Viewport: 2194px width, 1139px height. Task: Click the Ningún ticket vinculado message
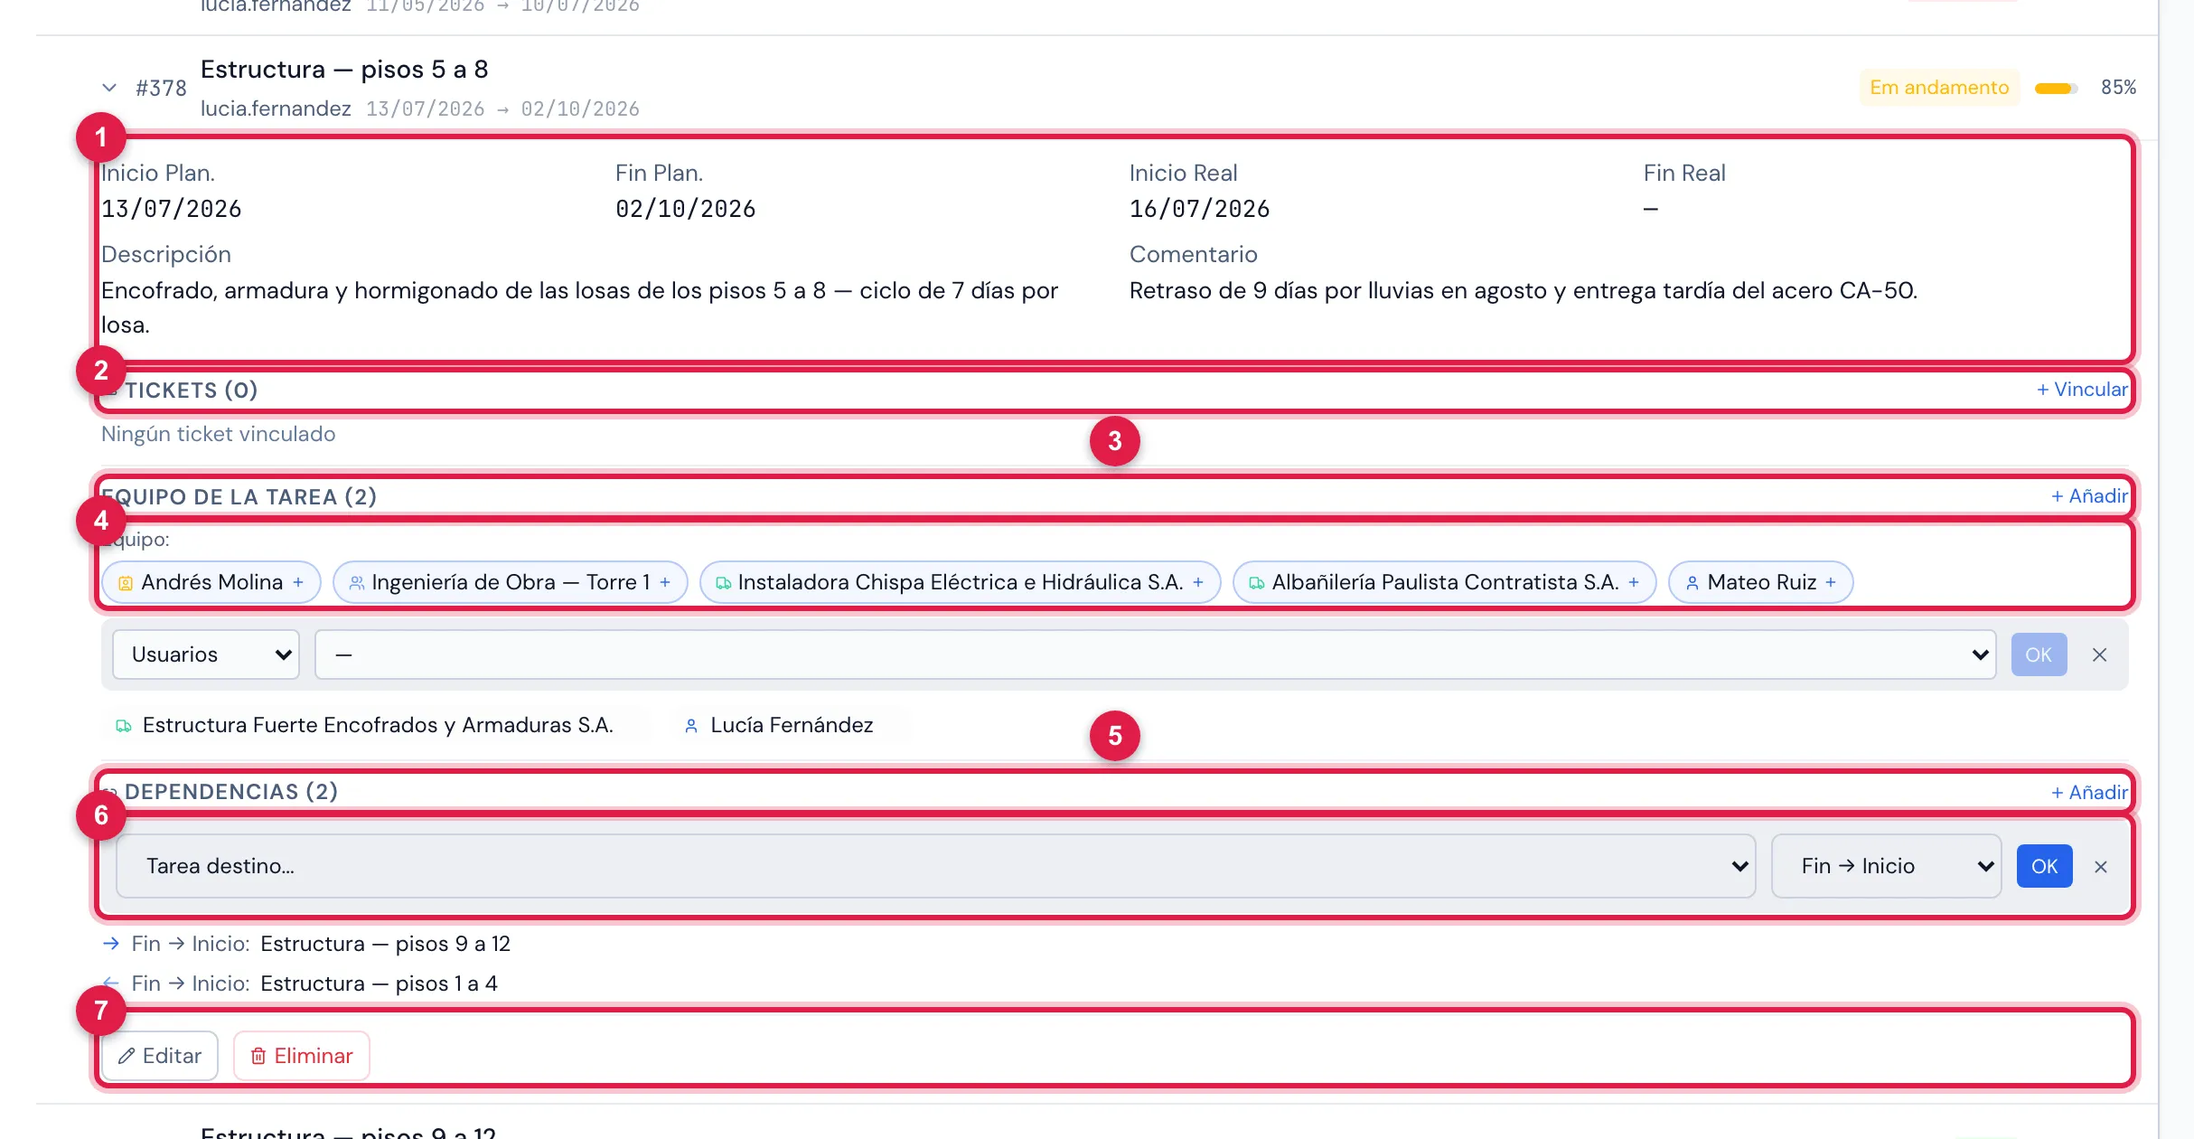click(x=218, y=434)
